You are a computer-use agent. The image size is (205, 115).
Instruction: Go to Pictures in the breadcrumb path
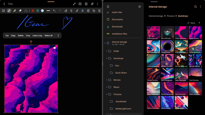pos(171,16)
